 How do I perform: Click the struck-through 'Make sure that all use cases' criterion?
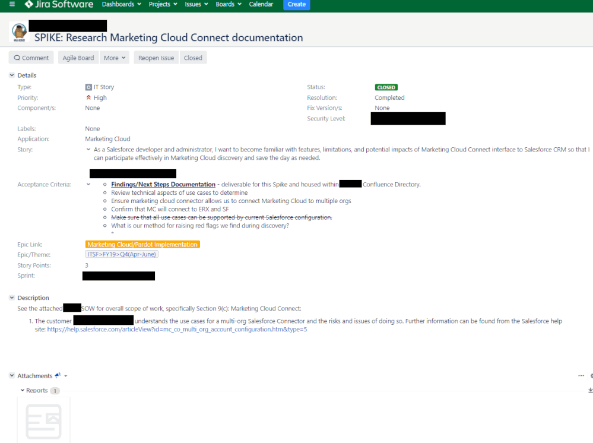221,217
